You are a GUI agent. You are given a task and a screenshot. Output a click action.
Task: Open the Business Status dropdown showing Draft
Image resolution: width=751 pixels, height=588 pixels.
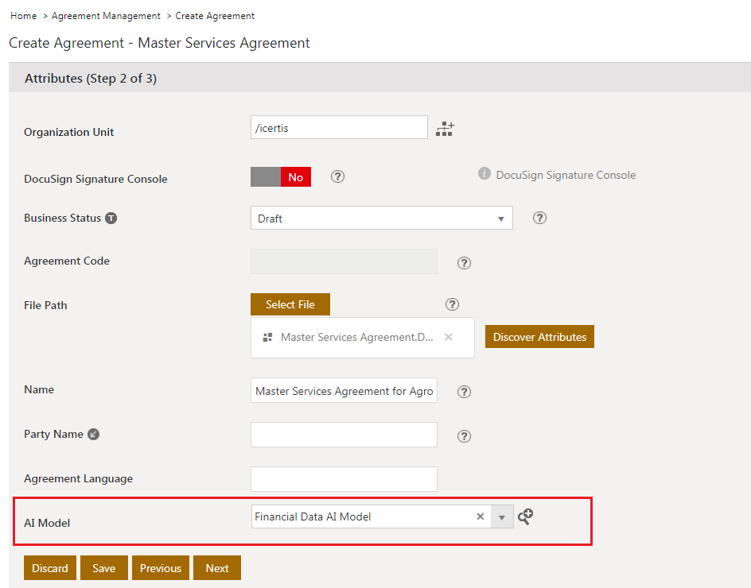coord(381,219)
